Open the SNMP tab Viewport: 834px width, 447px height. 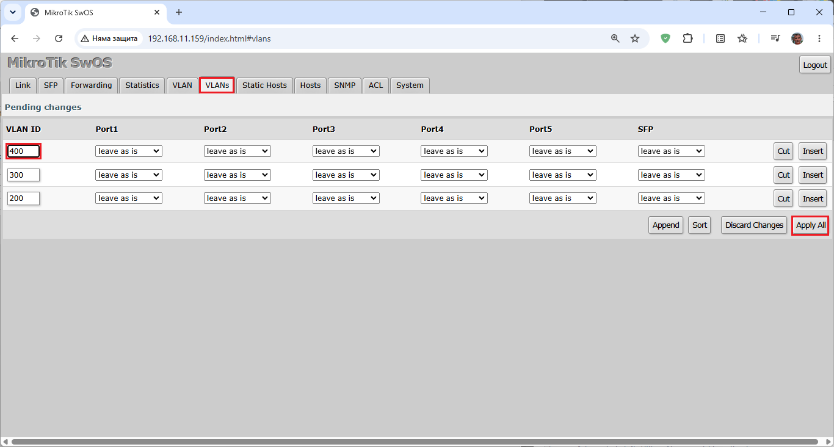point(345,85)
